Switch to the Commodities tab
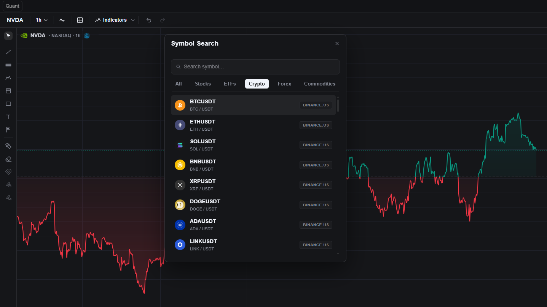547x307 pixels. (x=320, y=84)
